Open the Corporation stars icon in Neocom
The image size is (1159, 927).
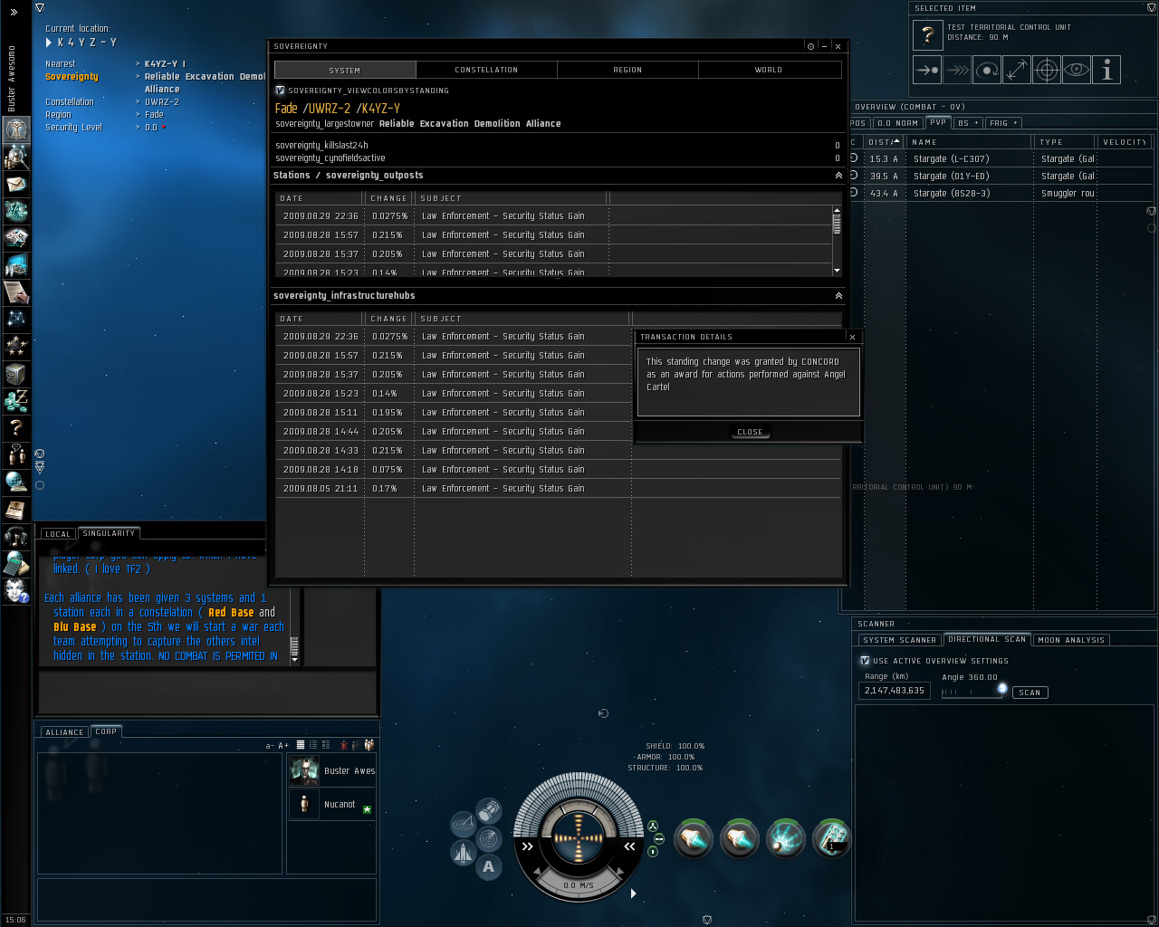(x=16, y=347)
